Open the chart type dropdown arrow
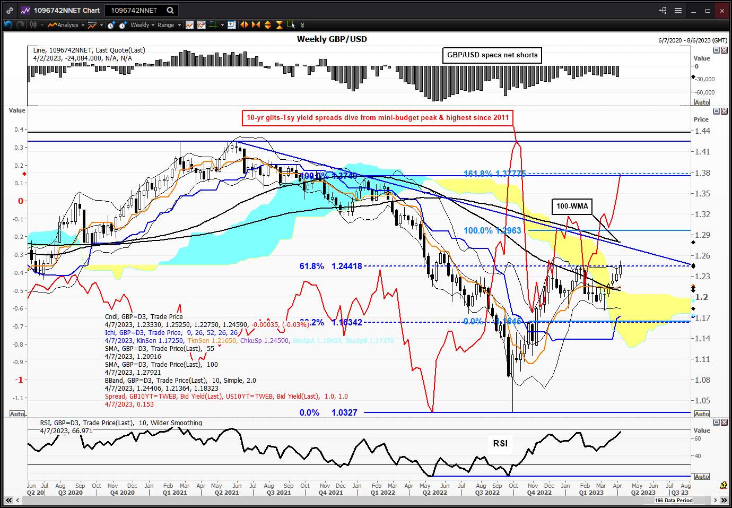The width and height of the screenshot is (732, 508). [41, 25]
